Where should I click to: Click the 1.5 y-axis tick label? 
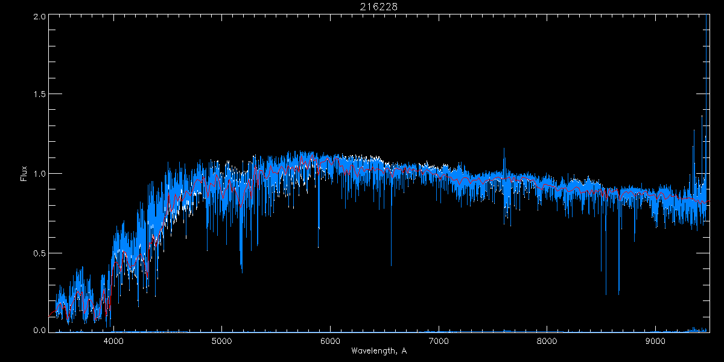[x=40, y=95]
